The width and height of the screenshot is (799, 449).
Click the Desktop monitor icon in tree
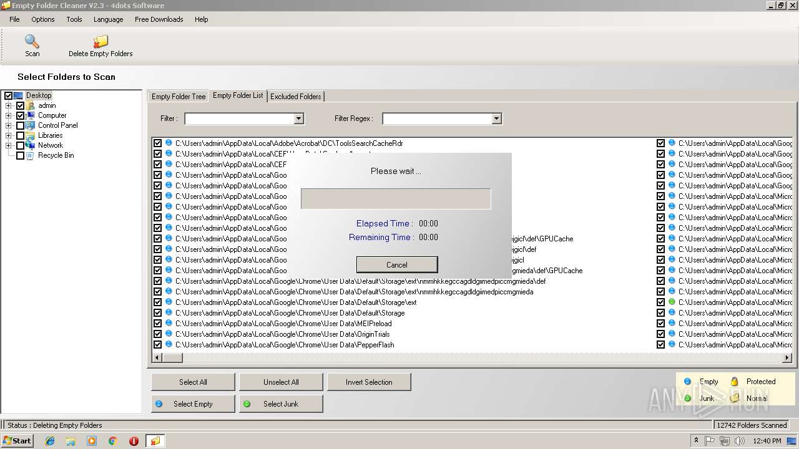coord(19,95)
